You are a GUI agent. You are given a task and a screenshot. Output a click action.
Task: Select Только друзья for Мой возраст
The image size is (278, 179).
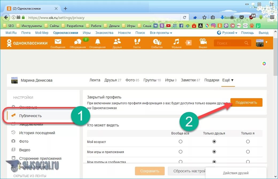(x=214, y=141)
